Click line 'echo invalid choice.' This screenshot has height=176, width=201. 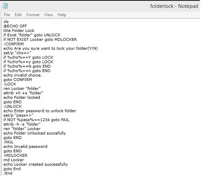[x=23, y=75]
